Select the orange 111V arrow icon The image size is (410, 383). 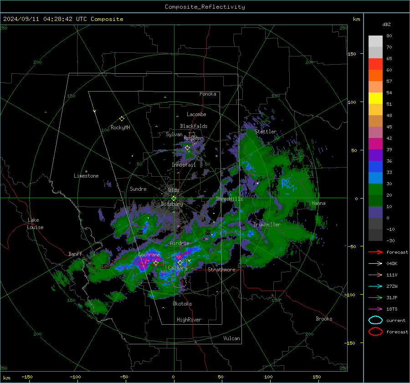click(x=375, y=275)
